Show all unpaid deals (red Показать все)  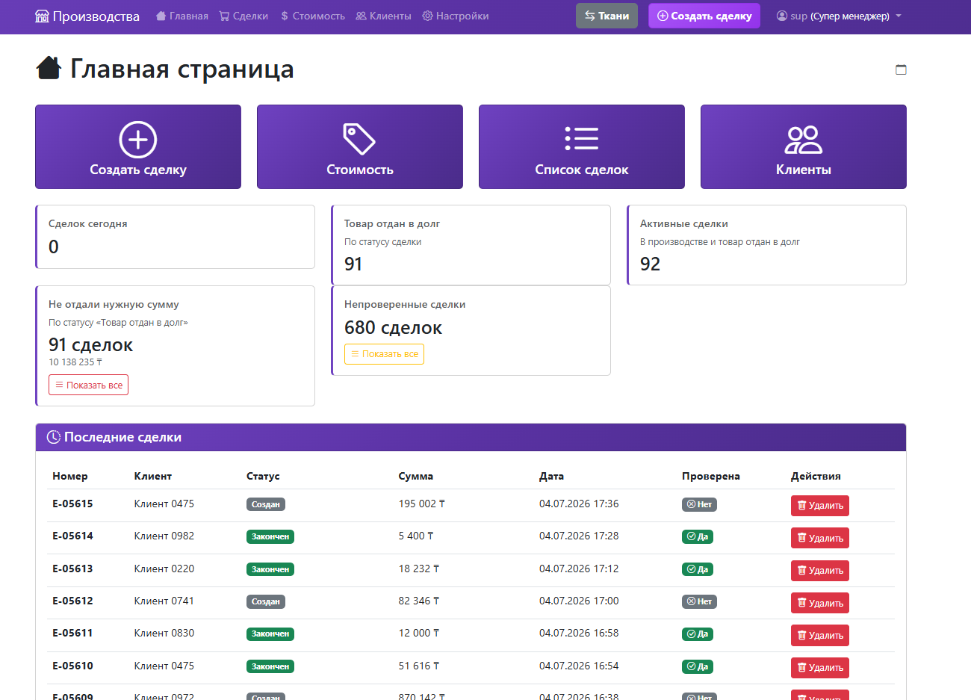(89, 385)
